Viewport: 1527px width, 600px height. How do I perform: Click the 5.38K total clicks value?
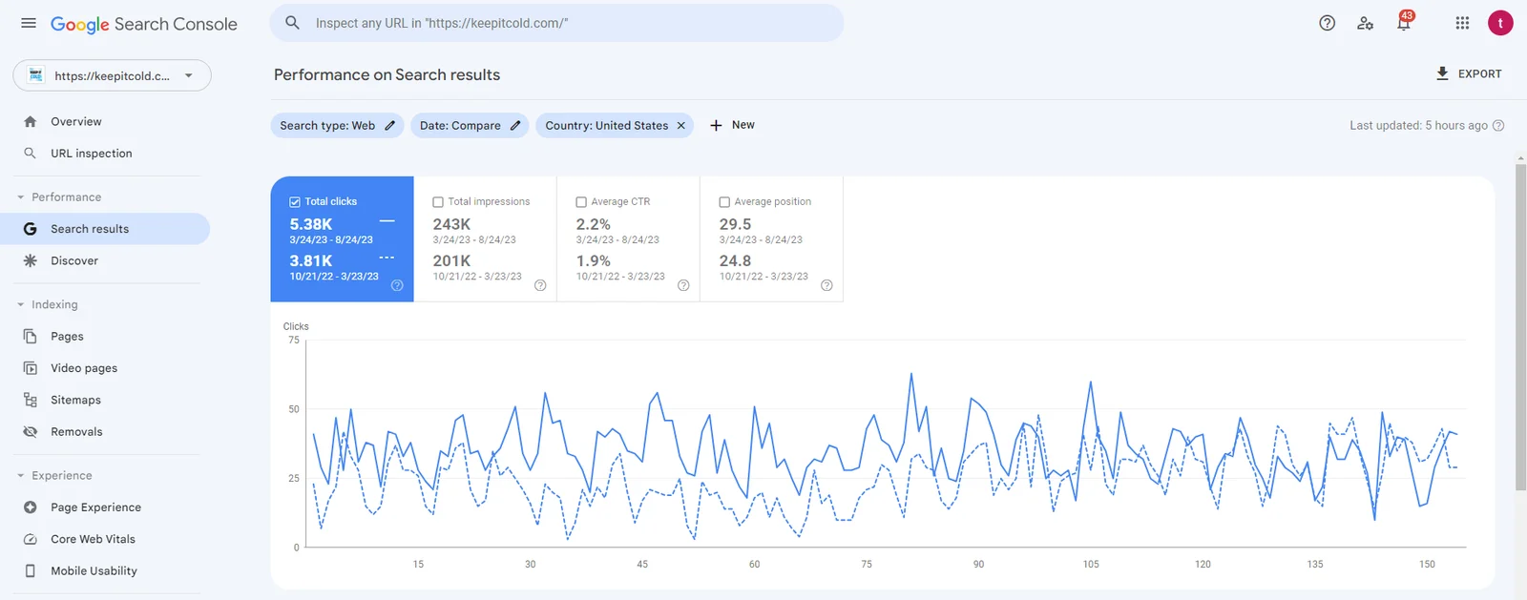point(311,224)
